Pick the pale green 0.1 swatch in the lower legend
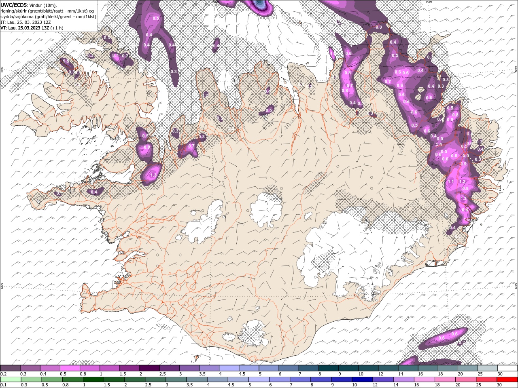This screenshot has height=388, width=518. pyautogui.click(x=10, y=380)
